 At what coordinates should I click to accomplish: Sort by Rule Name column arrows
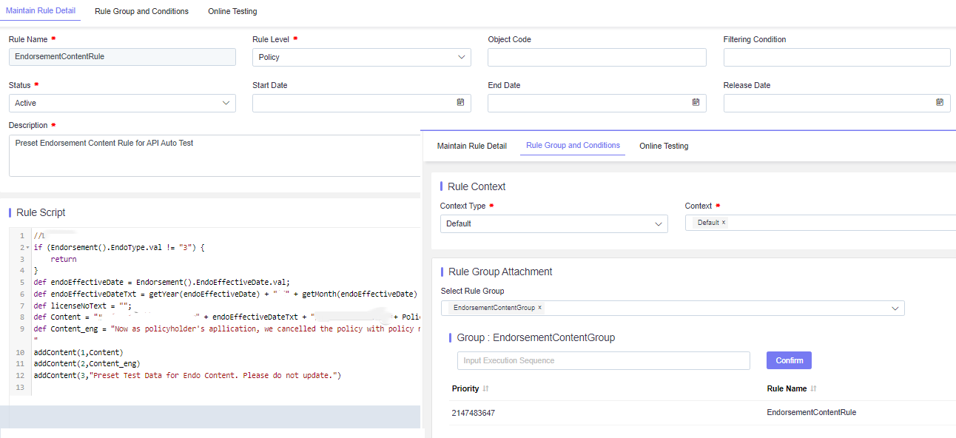tap(813, 388)
